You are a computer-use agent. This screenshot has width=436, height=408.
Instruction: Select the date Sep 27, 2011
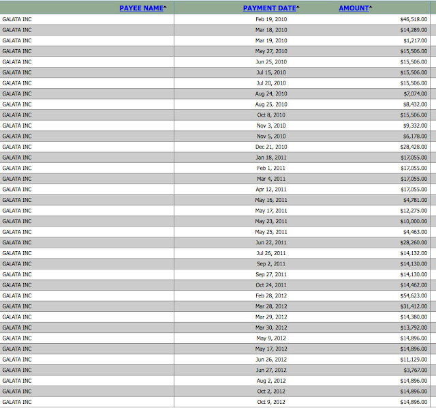coord(271,274)
